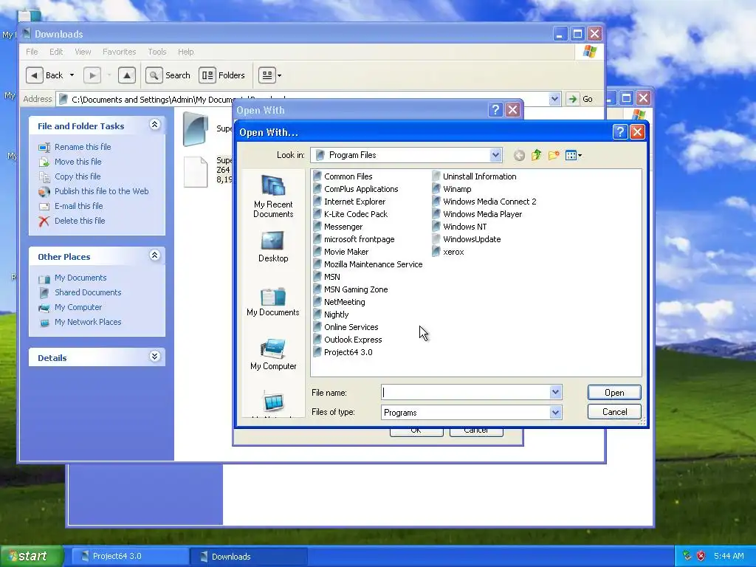Select the Windows Media Connect 2 folder

(484, 202)
